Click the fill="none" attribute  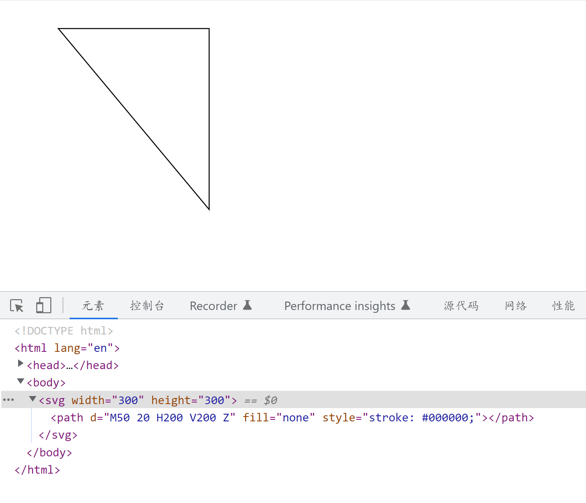click(x=279, y=418)
